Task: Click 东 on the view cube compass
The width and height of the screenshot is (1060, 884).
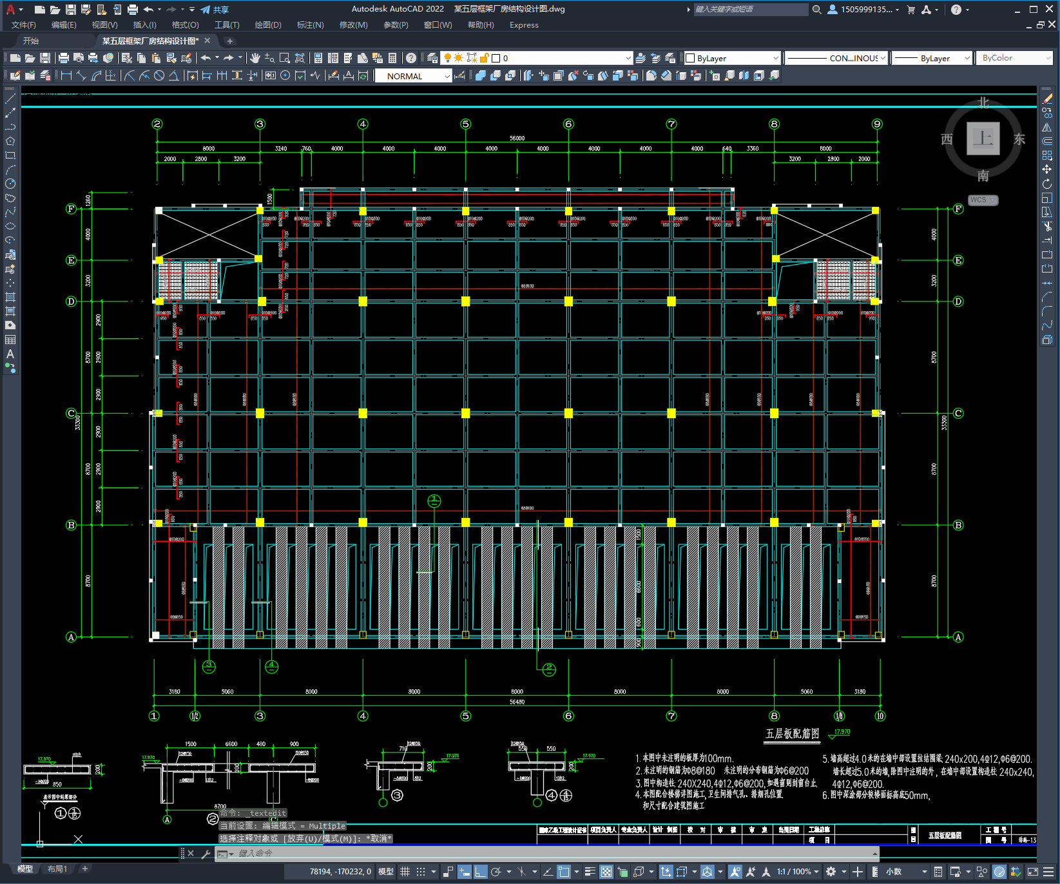Action: click(1019, 139)
